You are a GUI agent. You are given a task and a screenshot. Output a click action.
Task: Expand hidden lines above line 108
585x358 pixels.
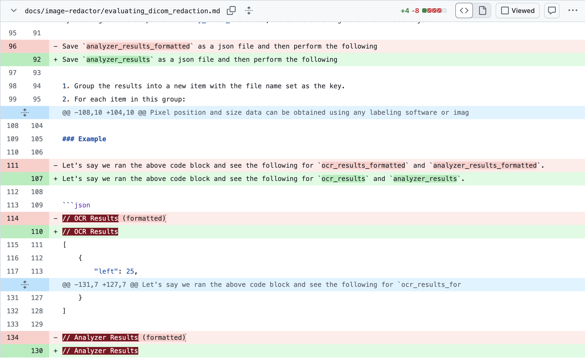[x=25, y=113]
